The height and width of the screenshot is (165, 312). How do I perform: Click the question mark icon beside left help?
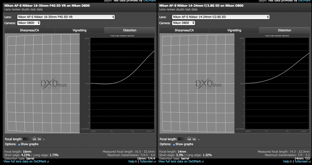(136, 162)
